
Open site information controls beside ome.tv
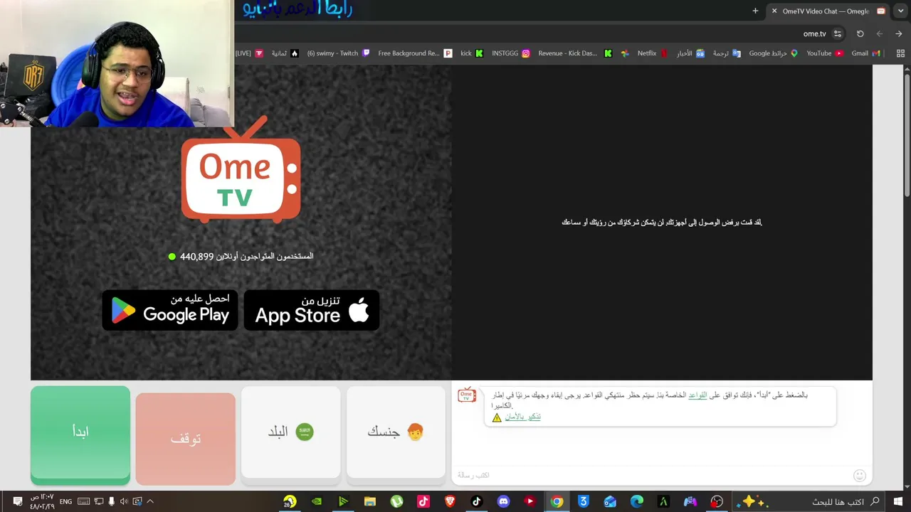pyautogui.click(x=838, y=33)
